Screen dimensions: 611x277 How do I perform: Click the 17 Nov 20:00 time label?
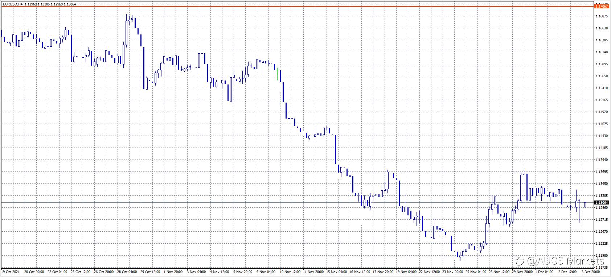383,272
